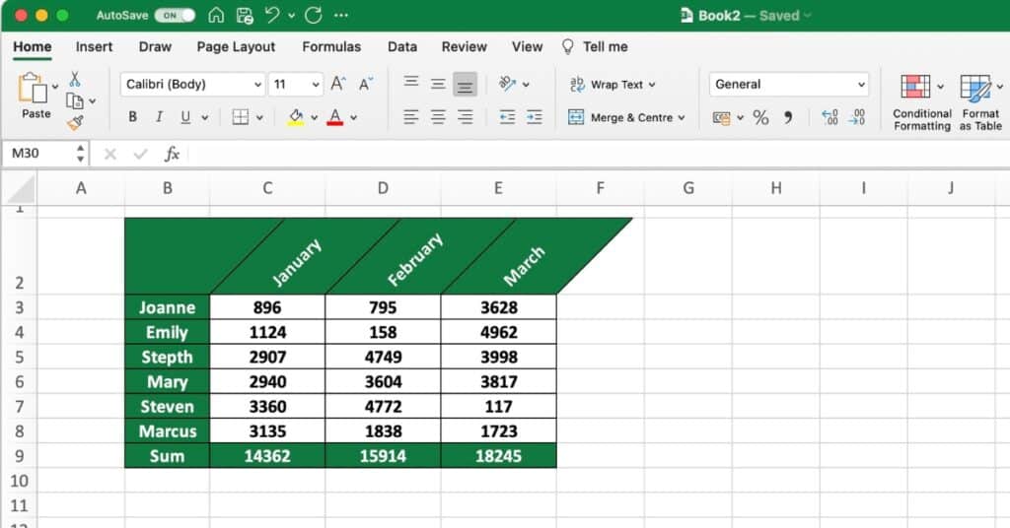Image resolution: width=1010 pixels, height=528 pixels.
Task: Click the Tell me search box
Action: pos(595,47)
